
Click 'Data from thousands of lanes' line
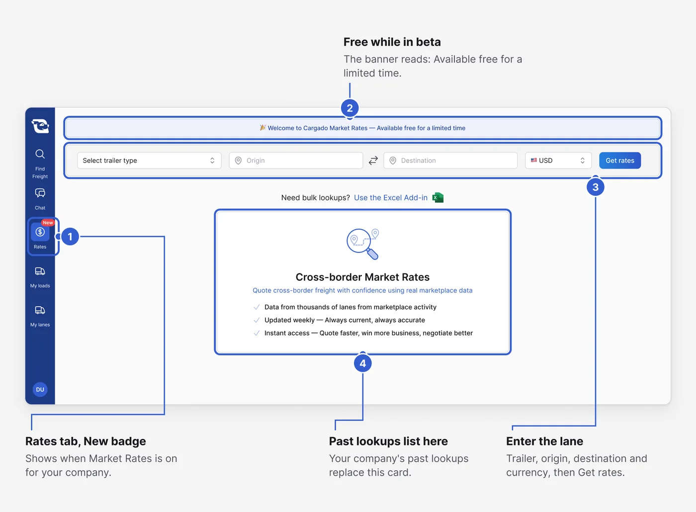tap(350, 307)
